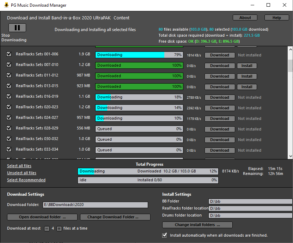The height and width of the screenshot is (243, 293).
Task: Click Install for RealTracks Sets 011-012
Action: click(x=247, y=76)
